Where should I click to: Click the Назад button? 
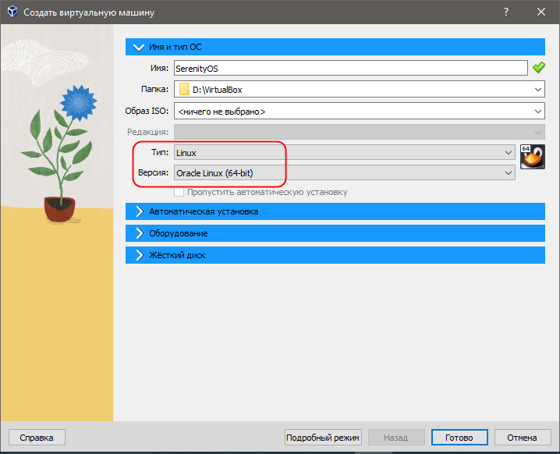tap(396, 438)
